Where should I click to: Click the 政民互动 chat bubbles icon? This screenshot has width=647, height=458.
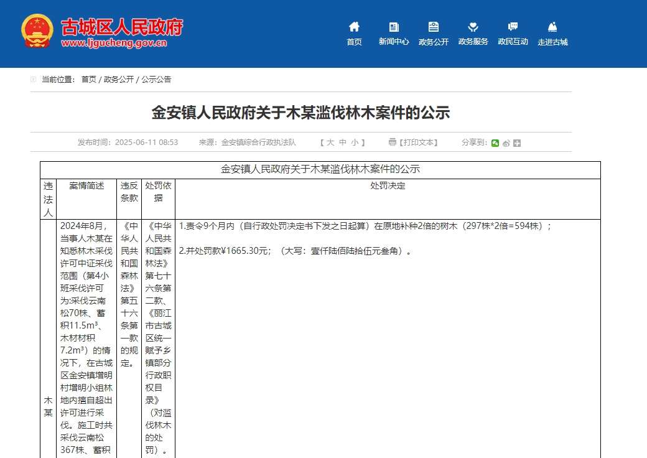coord(513,27)
